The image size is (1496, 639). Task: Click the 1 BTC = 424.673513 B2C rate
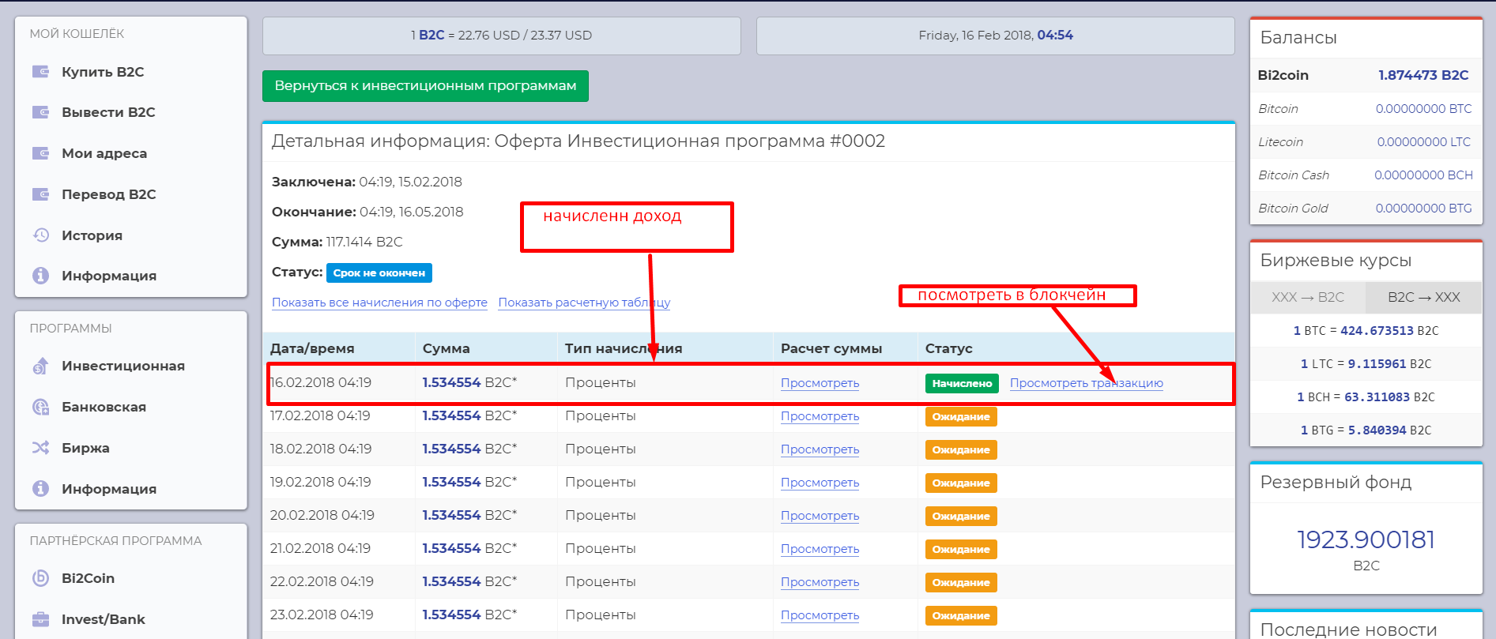tap(1366, 331)
